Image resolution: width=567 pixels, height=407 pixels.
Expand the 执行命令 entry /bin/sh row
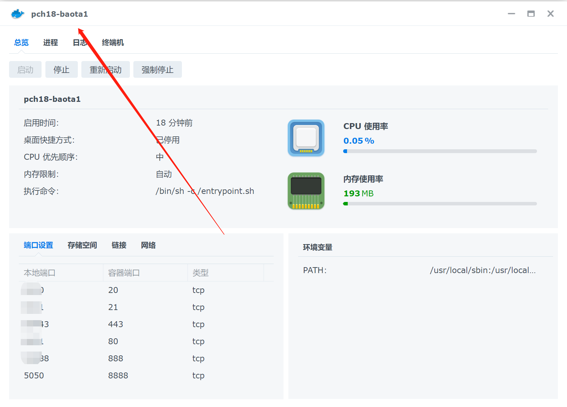click(x=205, y=191)
